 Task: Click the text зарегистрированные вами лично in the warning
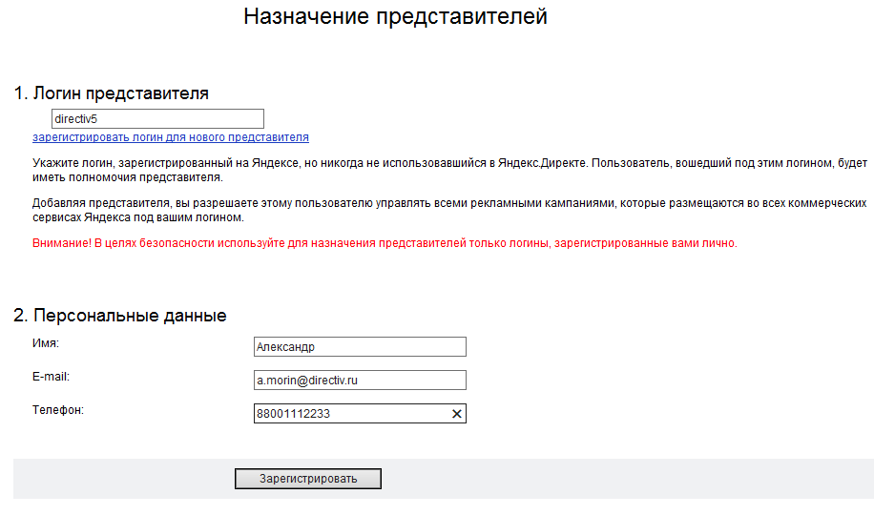(x=645, y=243)
